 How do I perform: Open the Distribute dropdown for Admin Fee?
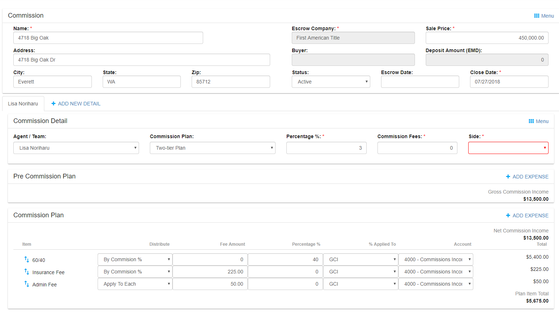(135, 284)
